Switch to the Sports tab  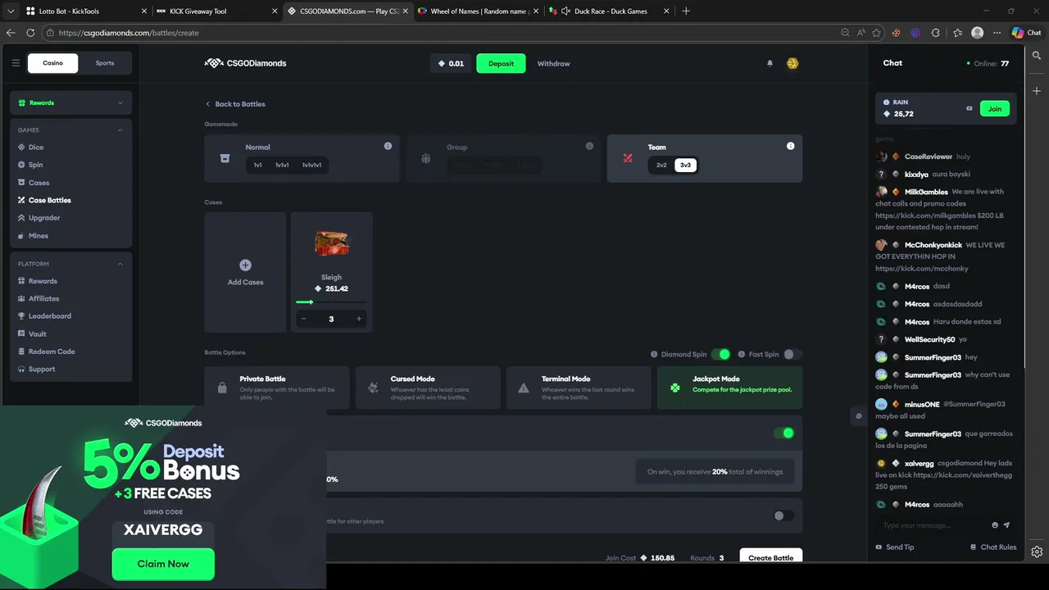click(x=105, y=63)
